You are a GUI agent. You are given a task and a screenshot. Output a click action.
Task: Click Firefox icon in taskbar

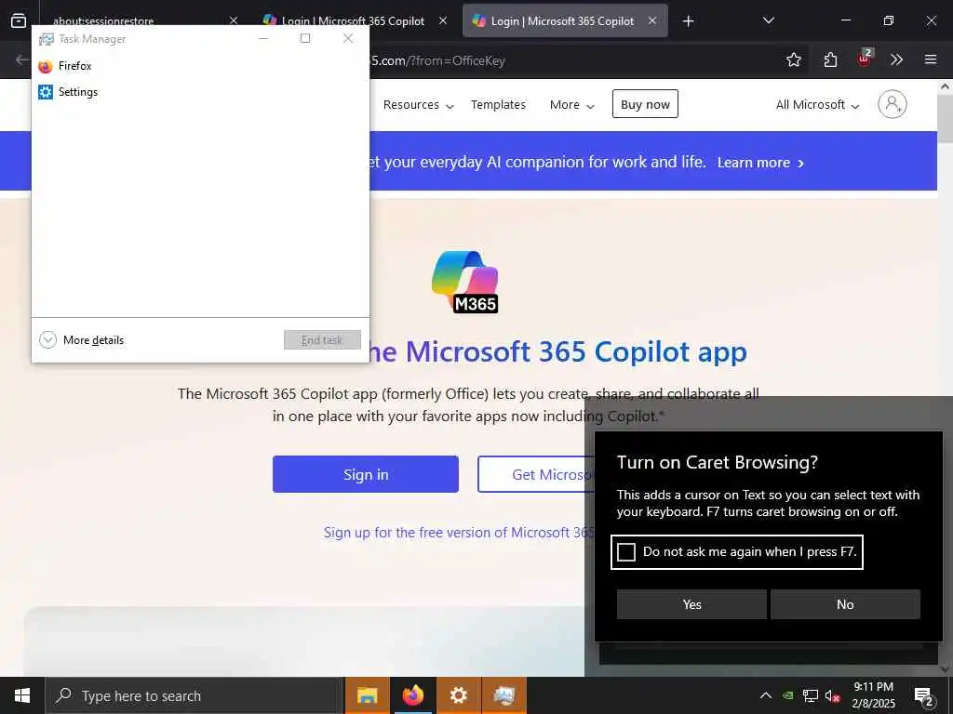coord(412,695)
